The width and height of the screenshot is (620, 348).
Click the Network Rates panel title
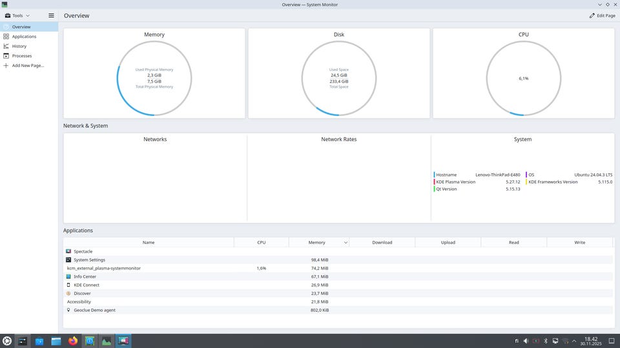click(x=339, y=139)
